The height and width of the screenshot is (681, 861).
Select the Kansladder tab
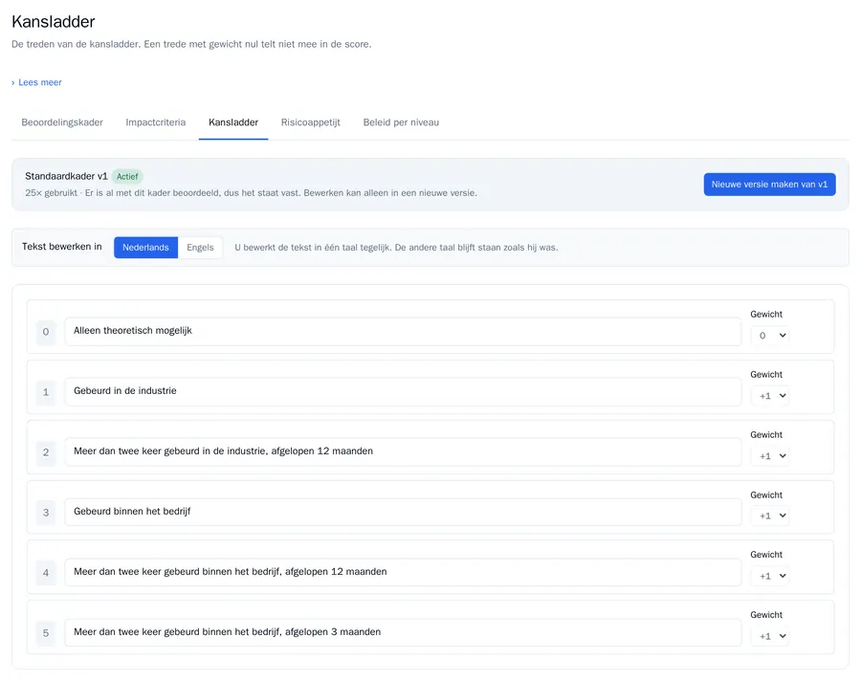(233, 122)
